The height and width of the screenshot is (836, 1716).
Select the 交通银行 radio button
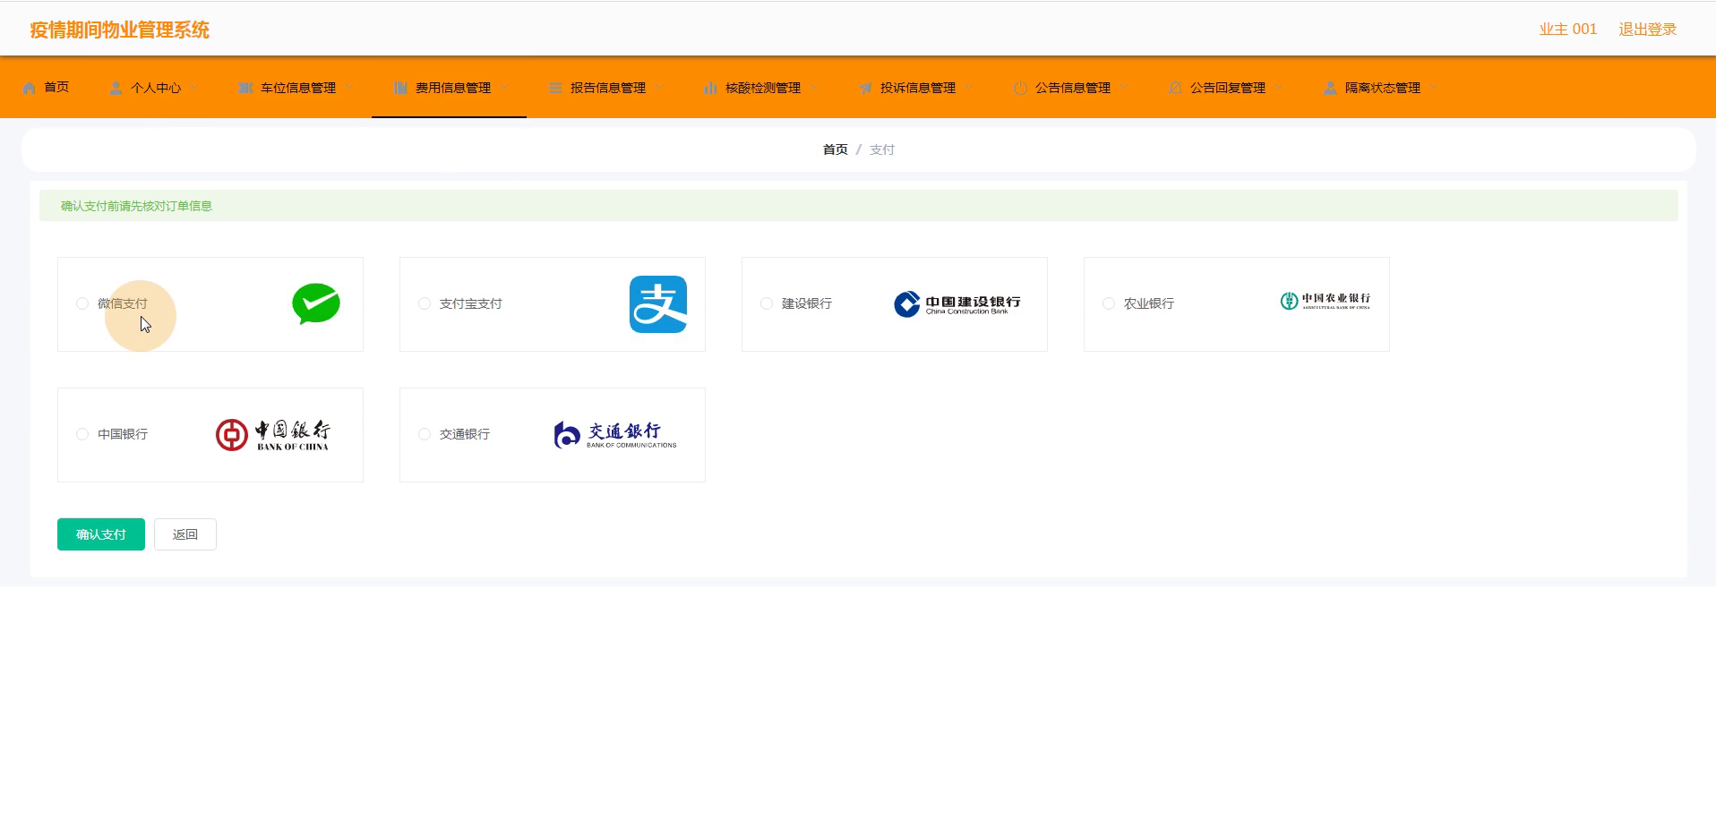[425, 434]
